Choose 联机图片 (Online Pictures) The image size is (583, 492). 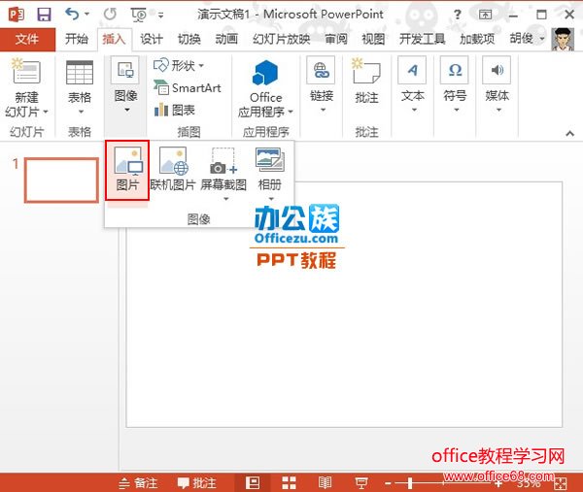click(x=173, y=170)
